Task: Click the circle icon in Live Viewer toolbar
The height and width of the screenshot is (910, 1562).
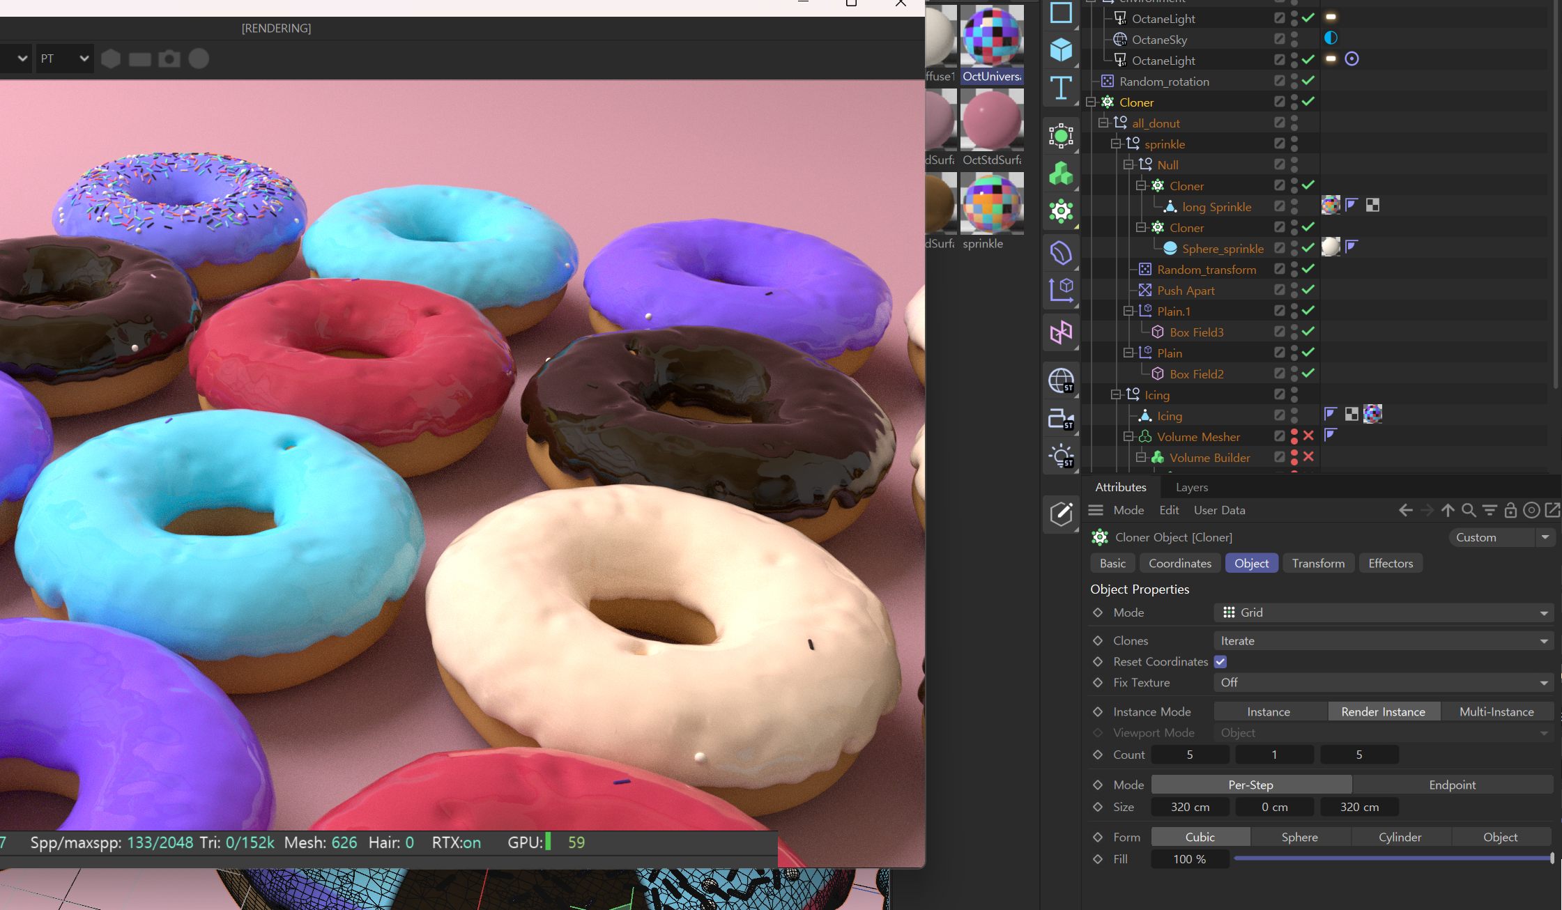Action: point(199,59)
